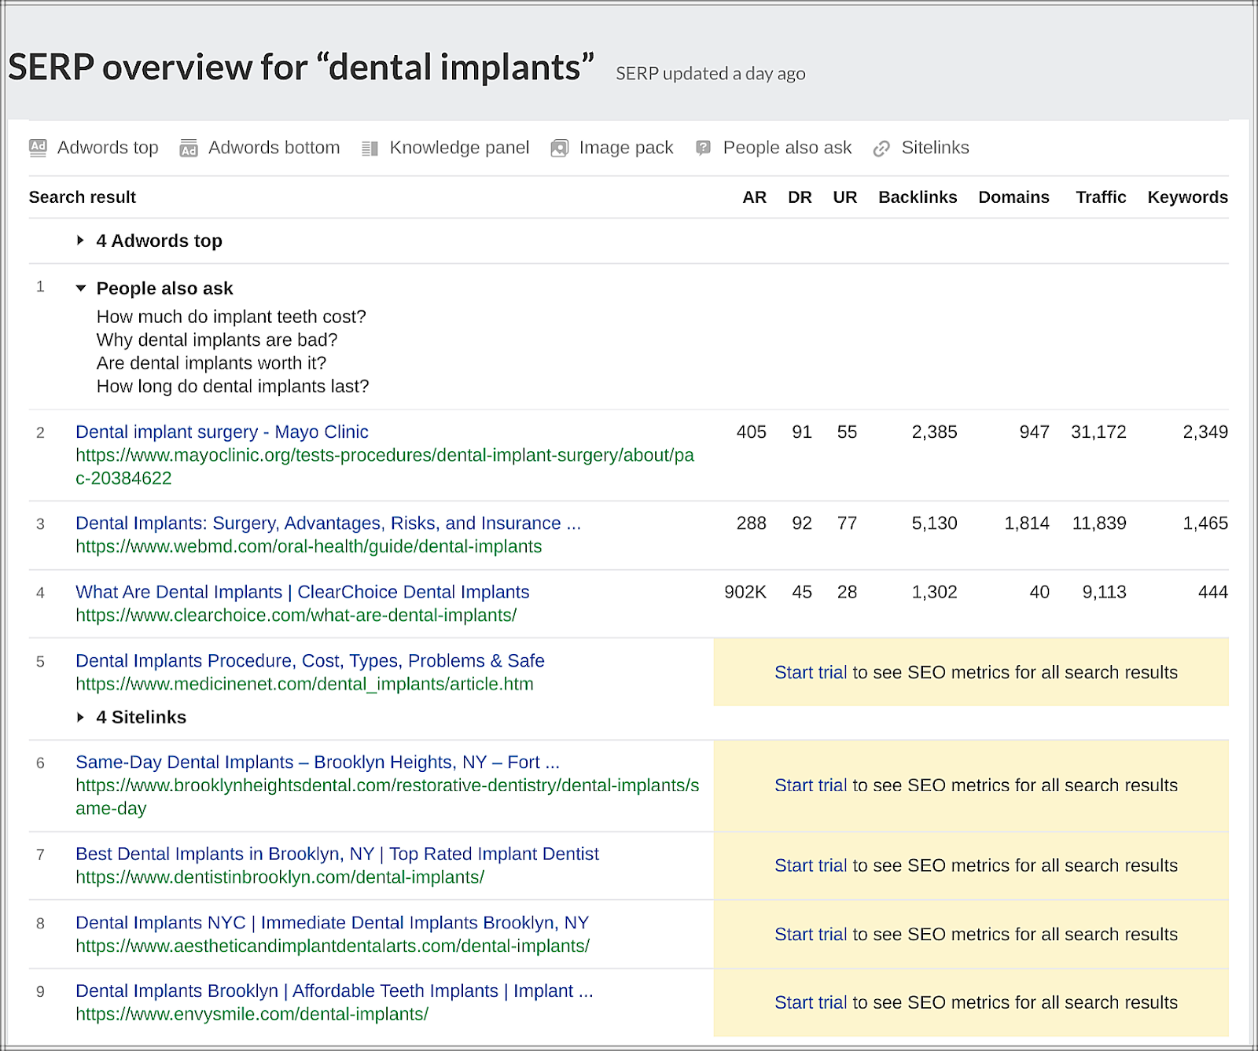Screen dimensions: 1258x1051
Task: Open the WebMD dental implants URL
Action: 308,546
